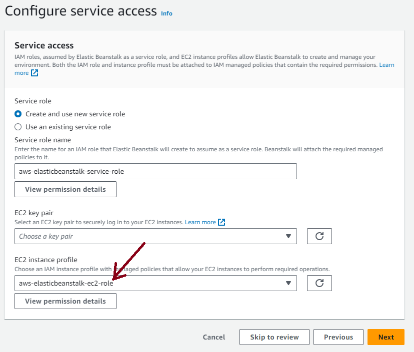Viewport: 414px width, 352px height.
Task: View permission details for the service role
Action: coord(65,189)
